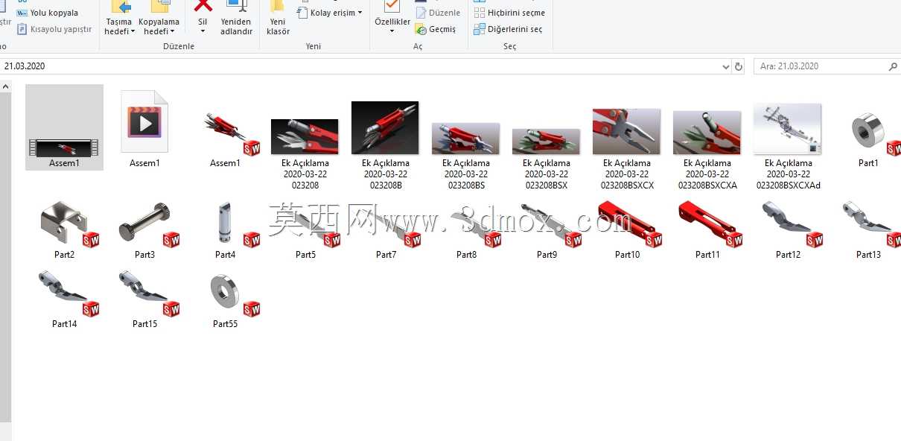Click the Kısayolu yapıştır ribbon command
The height and width of the screenshot is (441, 901).
(54, 29)
